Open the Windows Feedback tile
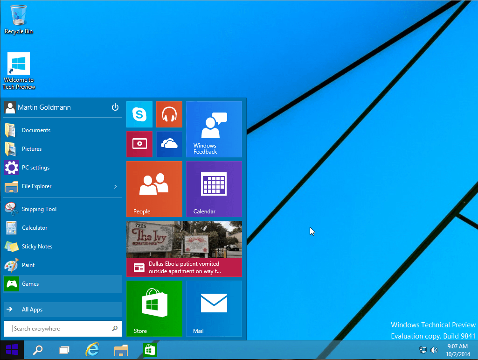This screenshot has height=360, width=478. click(x=214, y=129)
